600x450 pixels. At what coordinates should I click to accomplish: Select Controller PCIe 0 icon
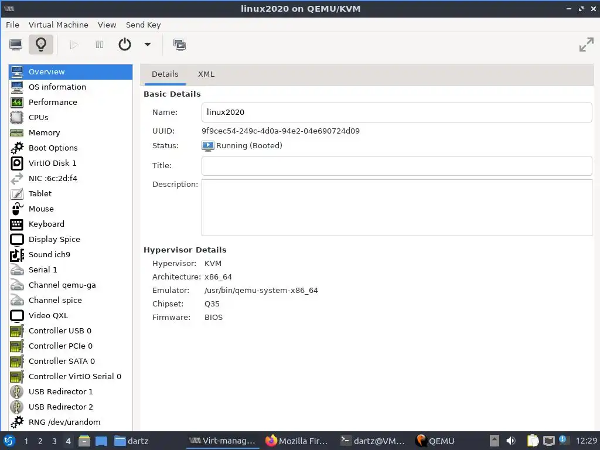click(17, 346)
